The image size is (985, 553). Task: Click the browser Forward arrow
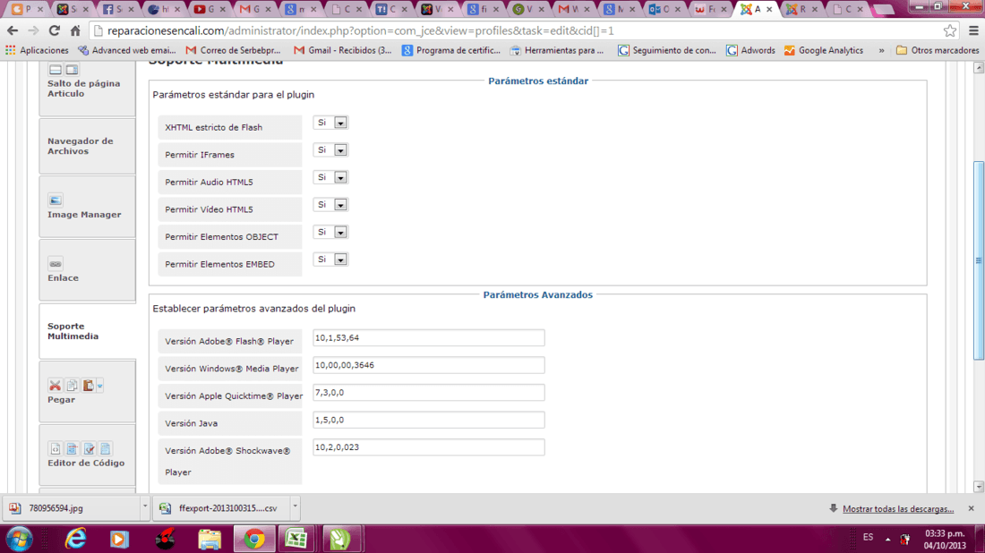(33, 30)
